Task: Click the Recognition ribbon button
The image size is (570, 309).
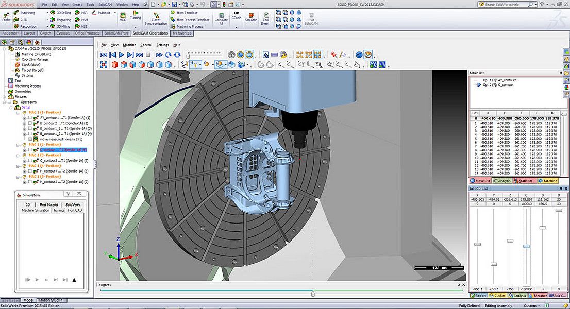Action: point(25,26)
